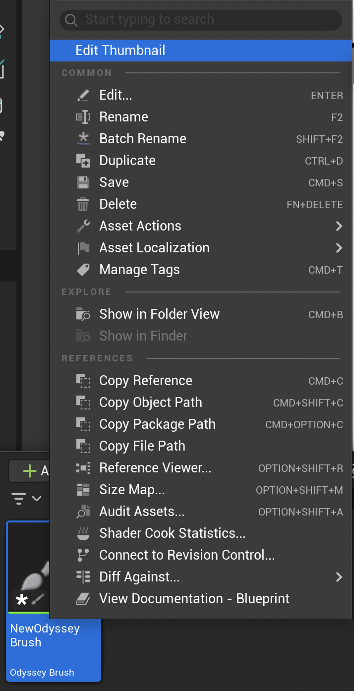The width and height of the screenshot is (354, 691).
Task: Click the Shader Cook Statistics bowl icon
Action: (83, 533)
